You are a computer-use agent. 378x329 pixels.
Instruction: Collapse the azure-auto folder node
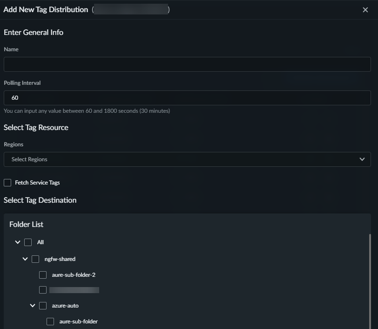pos(33,306)
